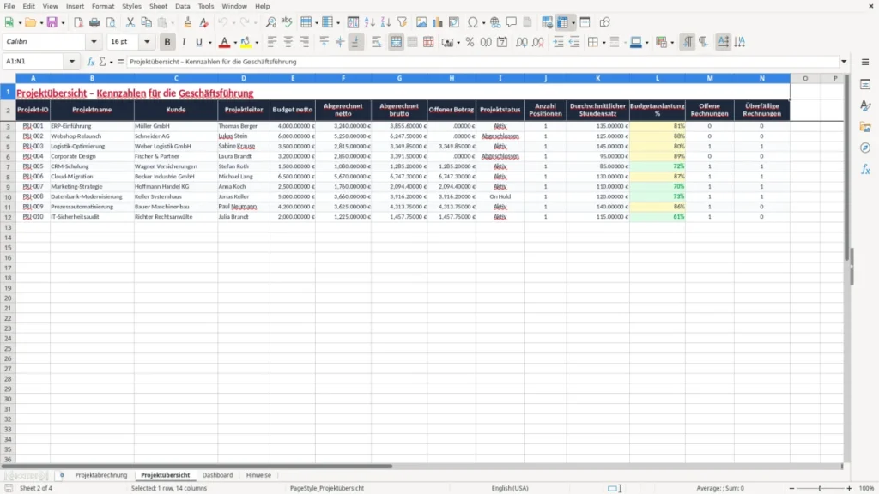This screenshot has height=494, width=879.
Task: Open the Format menu
Action: [103, 6]
